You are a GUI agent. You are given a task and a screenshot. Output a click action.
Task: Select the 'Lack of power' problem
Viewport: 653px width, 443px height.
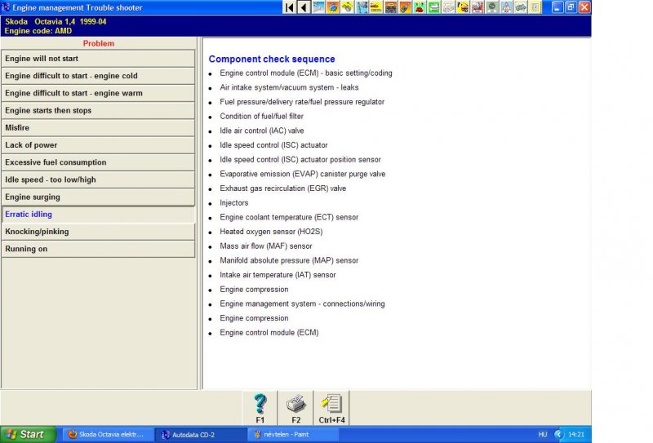pyautogui.click(x=98, y=145)
